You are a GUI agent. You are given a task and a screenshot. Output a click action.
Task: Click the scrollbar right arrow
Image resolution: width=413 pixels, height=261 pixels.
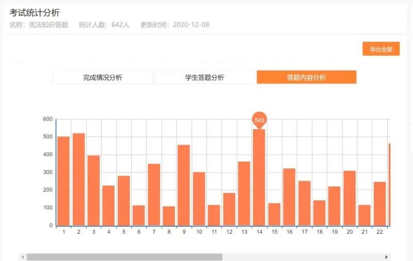386,257
